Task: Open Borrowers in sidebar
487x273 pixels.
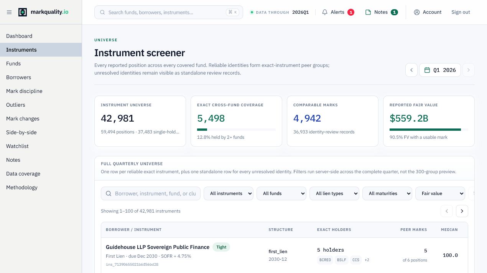Action: point(41,77)
